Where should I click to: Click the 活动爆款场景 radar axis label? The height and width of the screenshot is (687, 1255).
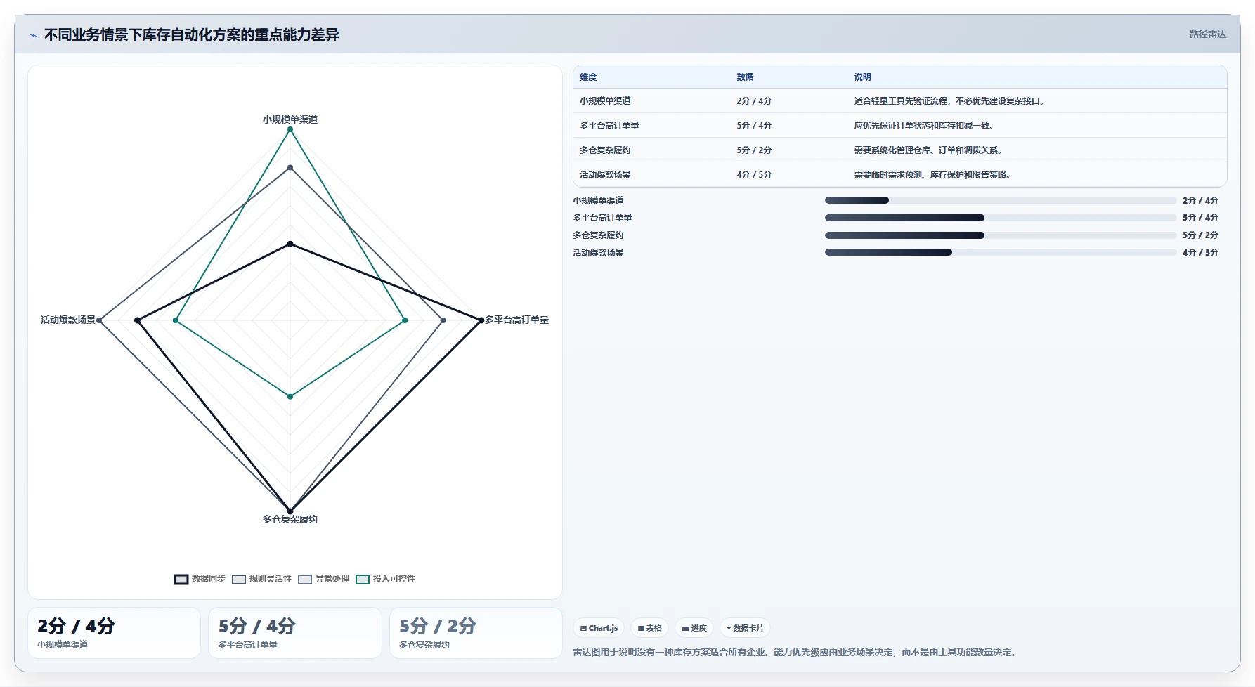(68, 320)
